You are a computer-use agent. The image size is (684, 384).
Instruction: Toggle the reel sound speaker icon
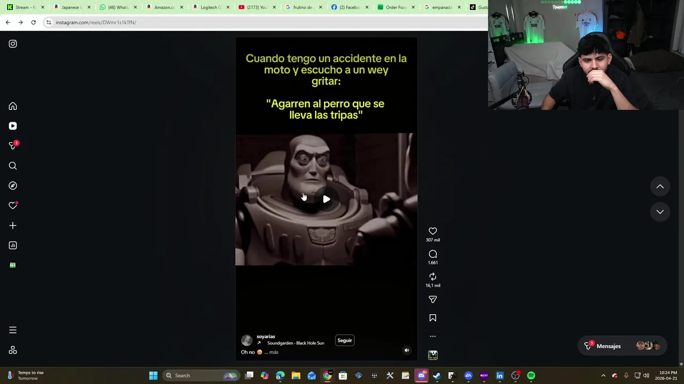point(407,350)
